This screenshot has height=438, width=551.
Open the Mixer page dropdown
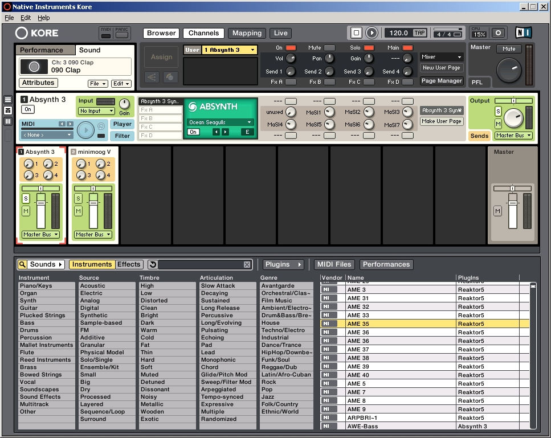point(442,57)
